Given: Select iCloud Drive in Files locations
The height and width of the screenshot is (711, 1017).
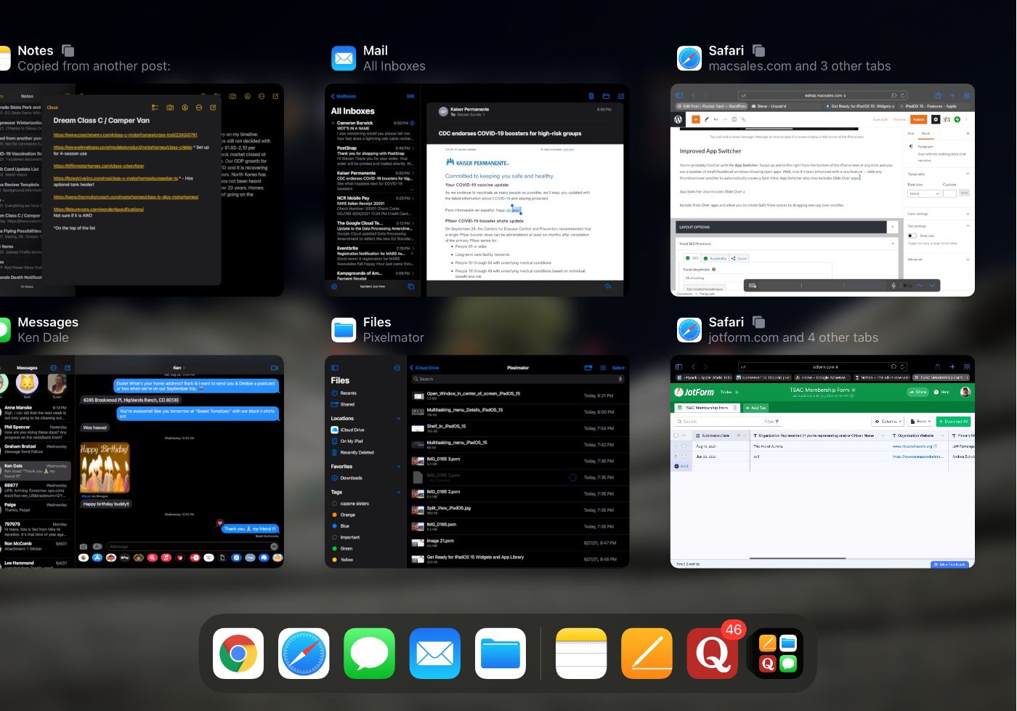Looking at the screenshot, I should click(352, 430).
